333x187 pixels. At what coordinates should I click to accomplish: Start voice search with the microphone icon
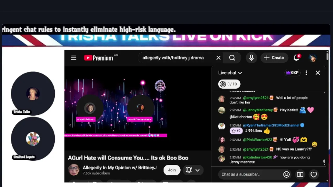click(251, 58)
